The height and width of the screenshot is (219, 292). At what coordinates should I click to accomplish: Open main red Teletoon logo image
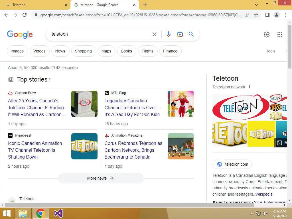coord(241,107)
